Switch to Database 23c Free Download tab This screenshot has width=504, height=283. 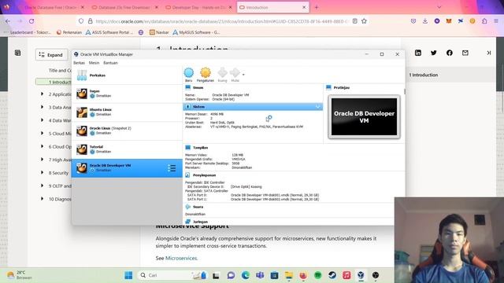point(124,7)
